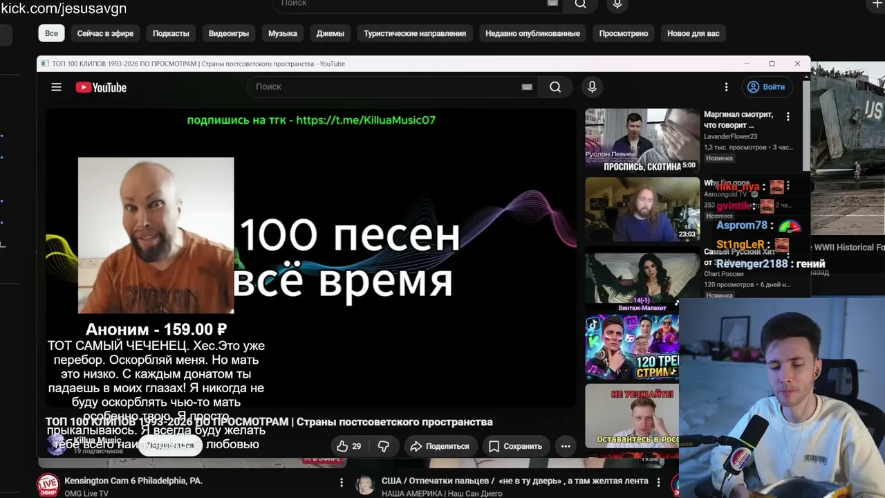The image size is (885, 498).
Task: Click the magnifier search button in the popup window
Action: [555, 86]
